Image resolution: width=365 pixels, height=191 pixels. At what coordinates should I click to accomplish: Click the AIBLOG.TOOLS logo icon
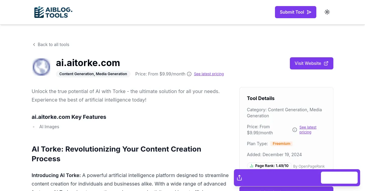(39, 12)
